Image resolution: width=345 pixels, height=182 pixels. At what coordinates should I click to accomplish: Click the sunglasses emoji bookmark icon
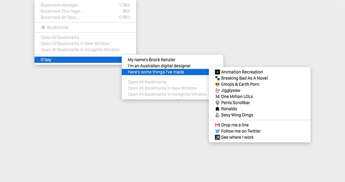[217, 84]
